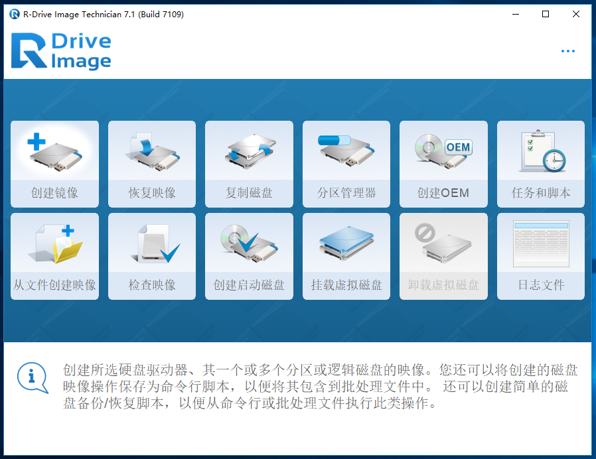Viewport: 596px width, 459px height.
Task: Click the R Drive Image logo
Action: (61, 52)
